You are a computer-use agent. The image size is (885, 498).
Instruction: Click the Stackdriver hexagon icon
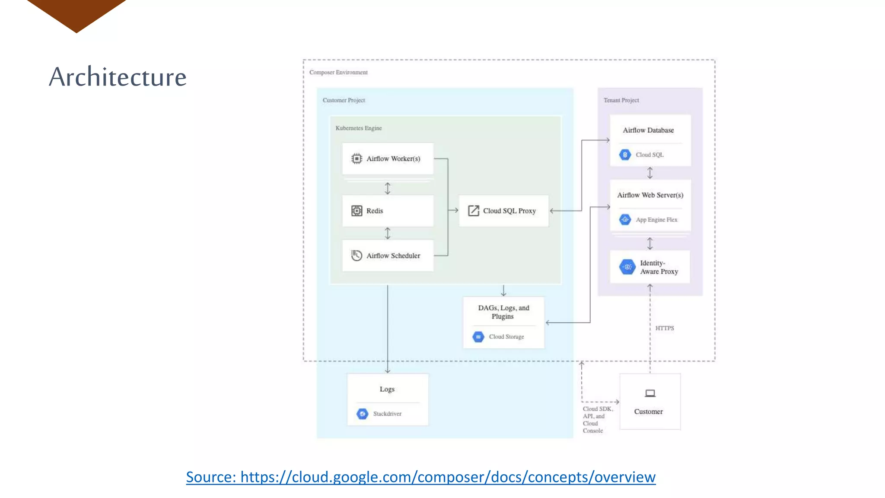tap(363, 414)
